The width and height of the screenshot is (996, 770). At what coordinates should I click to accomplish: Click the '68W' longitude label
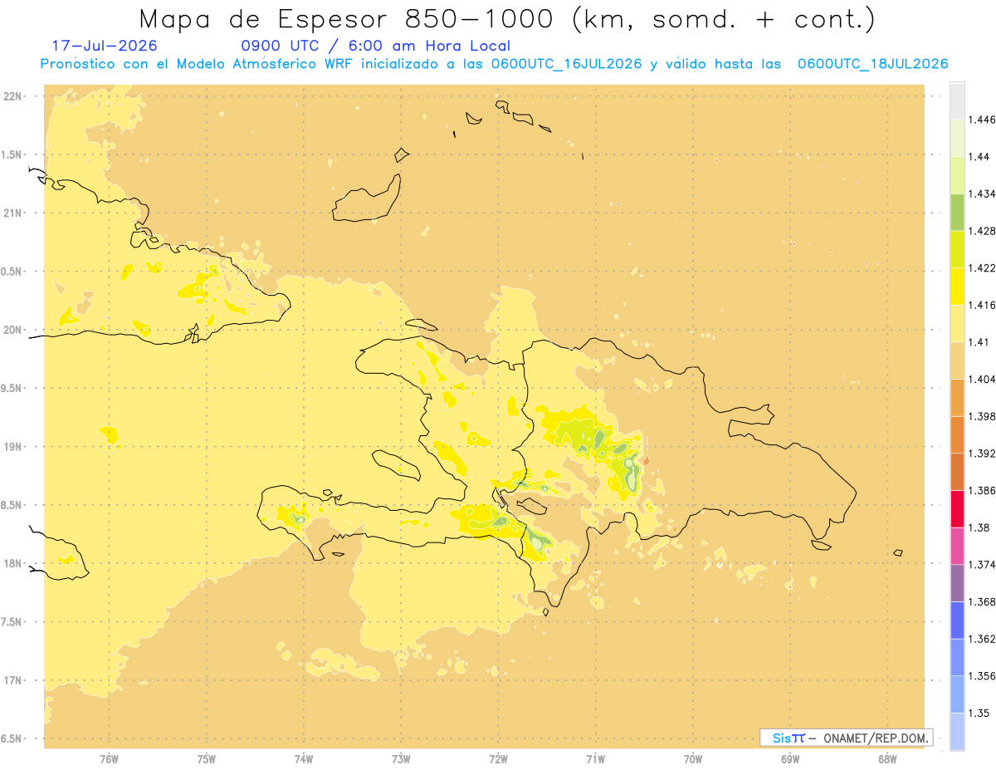pos(887,759)
